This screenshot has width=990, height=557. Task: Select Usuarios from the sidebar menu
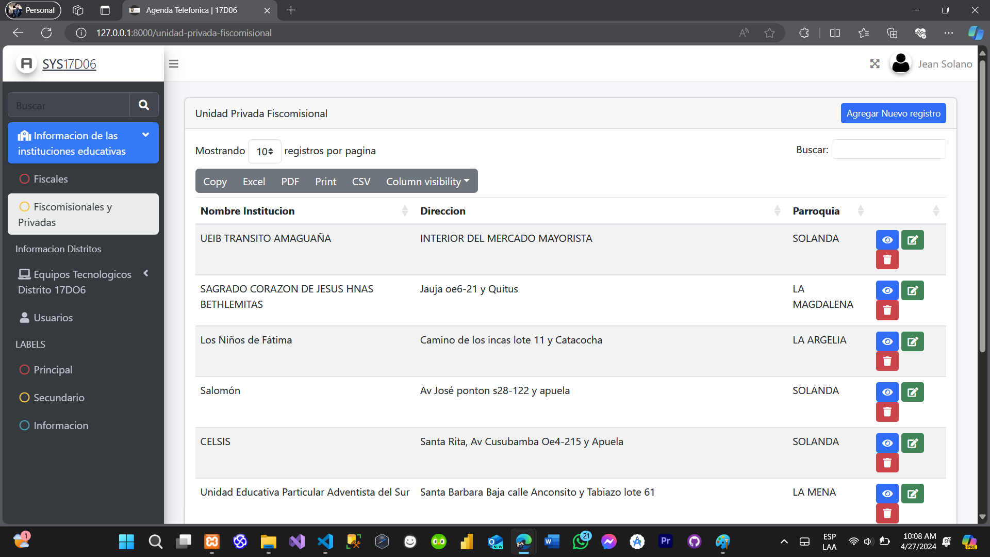[x=53, y=317]
